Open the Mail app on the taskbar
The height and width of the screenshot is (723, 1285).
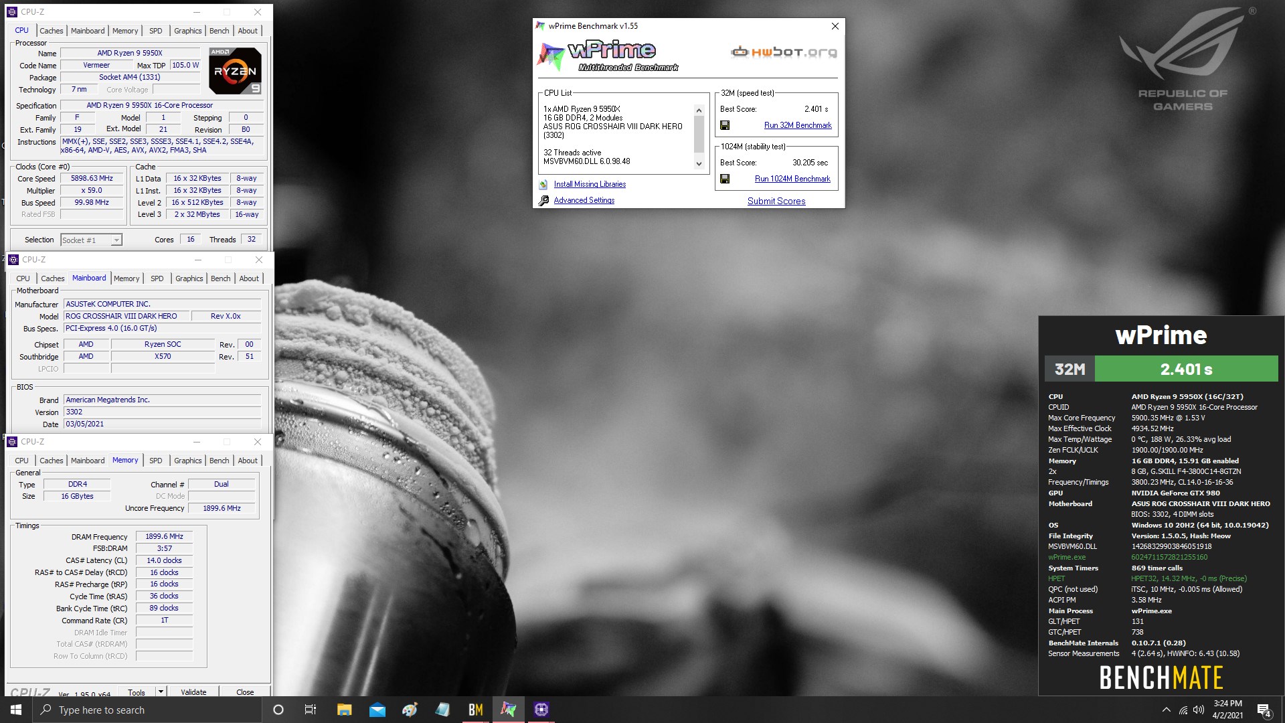[377, 710]
